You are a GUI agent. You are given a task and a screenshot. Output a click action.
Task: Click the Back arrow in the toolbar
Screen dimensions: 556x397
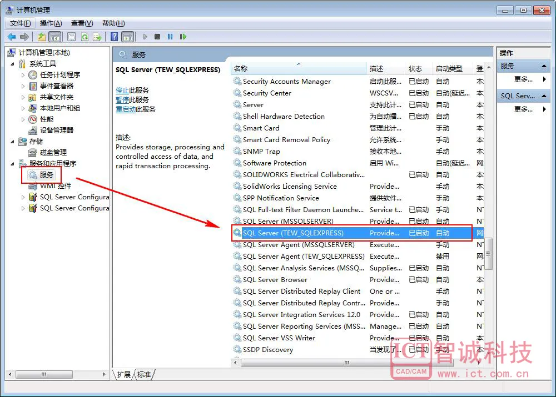pos(12,37)
